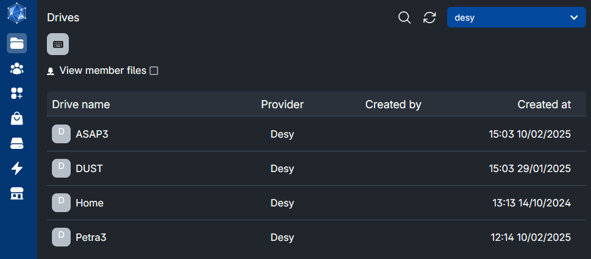Open the Members group sidebar icon
This screenshot has width=591, height=259.
tap(17, 68)
